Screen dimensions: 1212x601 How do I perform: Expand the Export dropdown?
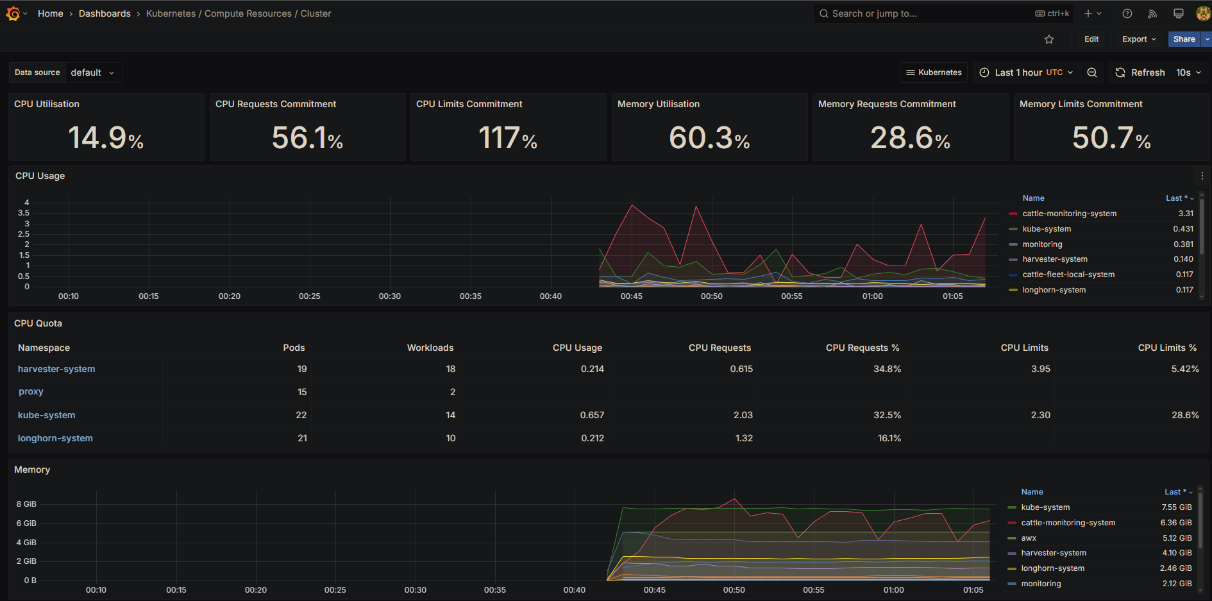point(1139,39)
